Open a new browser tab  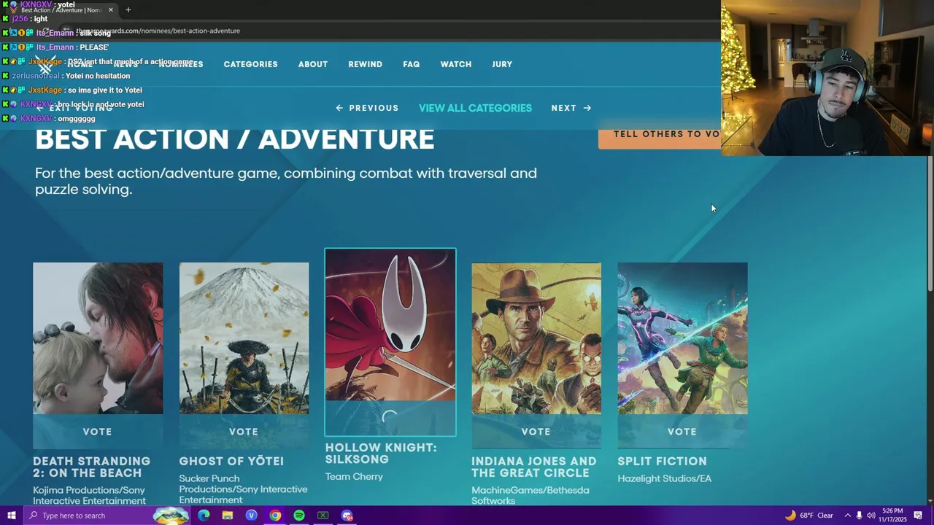[x=128, y=10]
